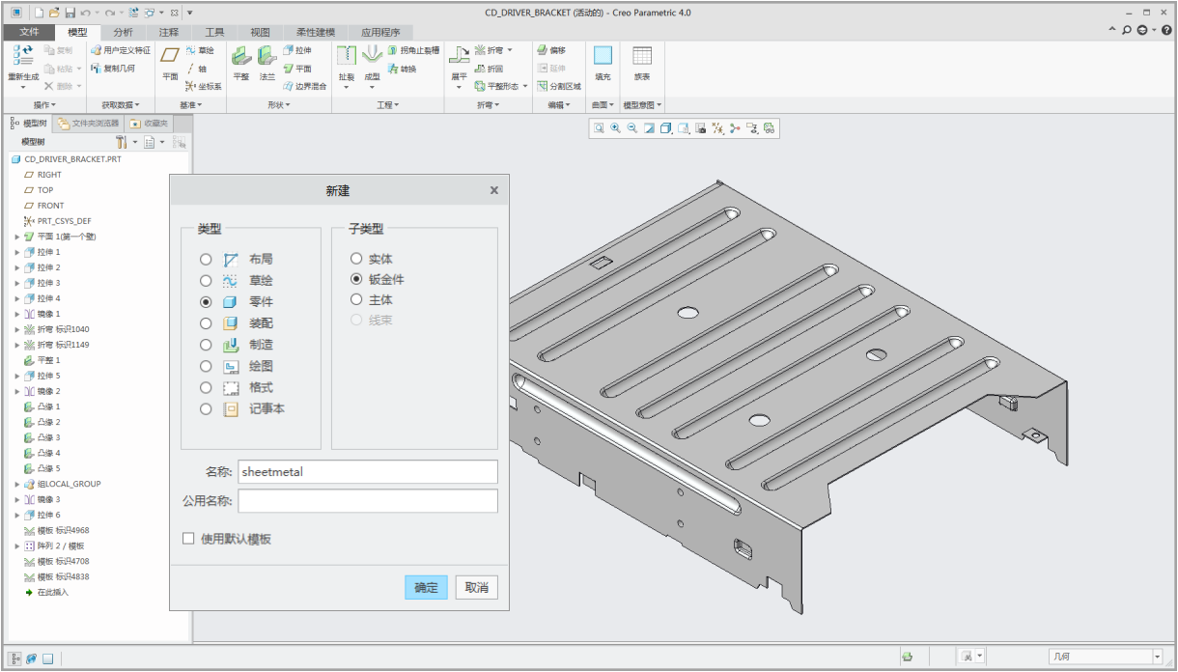Click the Unbend (展平) tool icon
Image resolution: width=1178 pixels, height=672 pixels.
tap(460, 55)
